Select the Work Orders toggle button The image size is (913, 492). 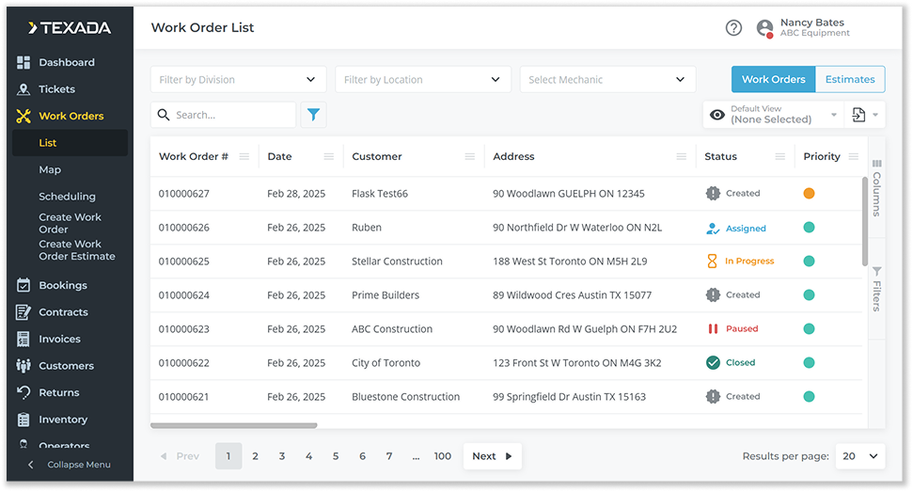click(x=773, y=80)
